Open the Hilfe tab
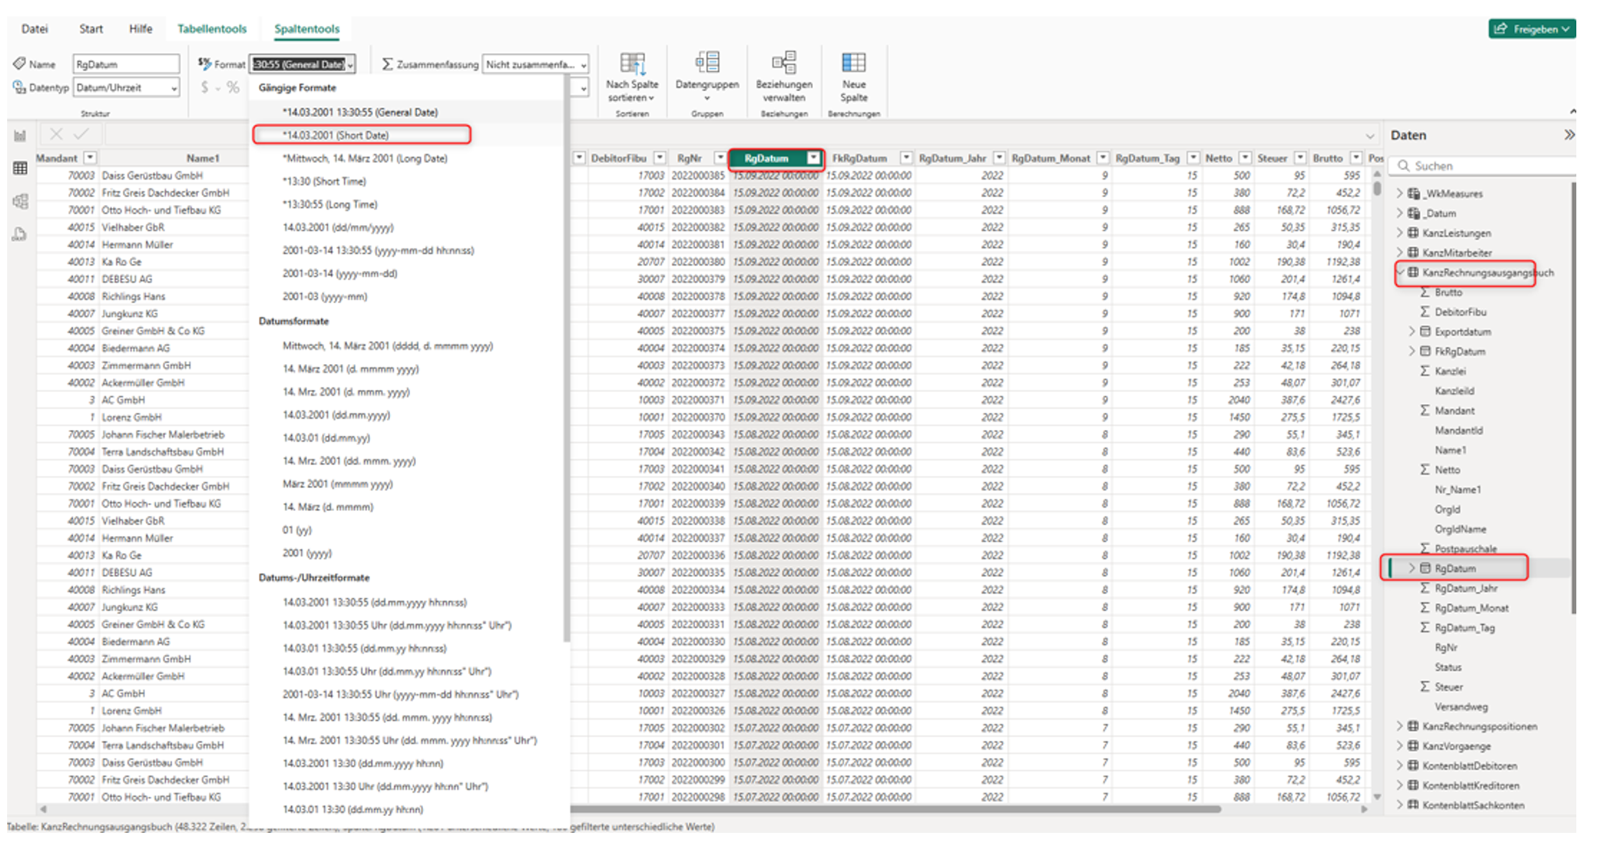Screen dimensions: 1597x851 [140, 28]
